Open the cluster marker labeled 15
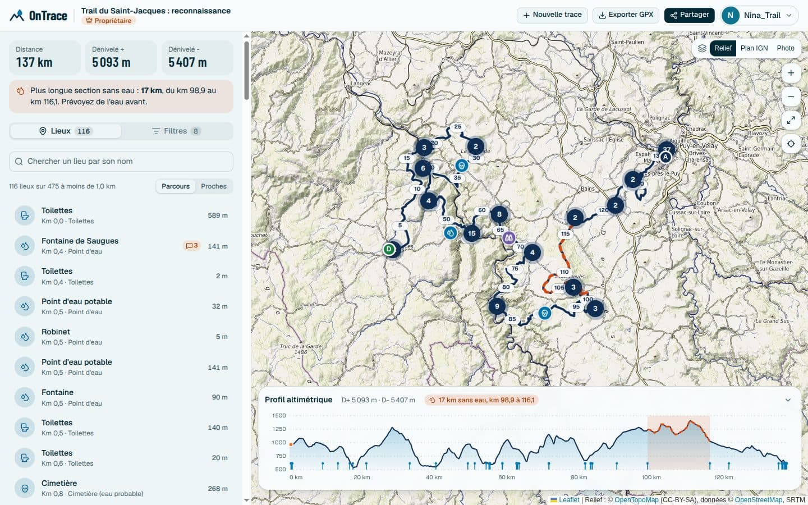This screenshot has width=808, height=505. (471, 233)
